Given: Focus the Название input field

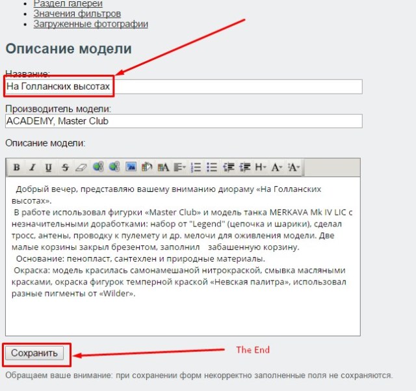Looking at the screenshot, I should tap(183, 87).
